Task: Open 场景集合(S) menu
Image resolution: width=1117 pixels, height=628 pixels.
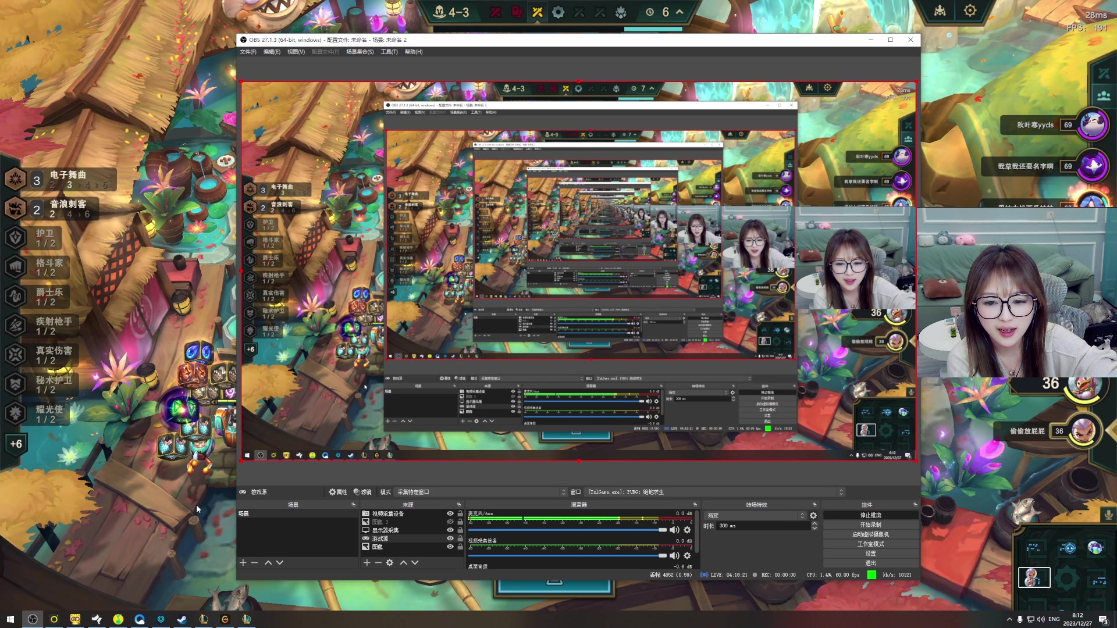Action: point(360,52)
